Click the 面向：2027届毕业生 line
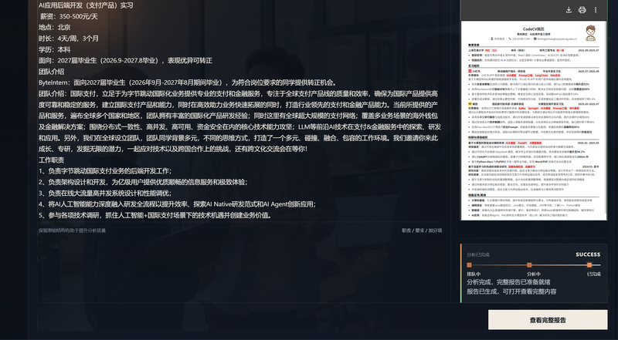 [x=125, y=61]
